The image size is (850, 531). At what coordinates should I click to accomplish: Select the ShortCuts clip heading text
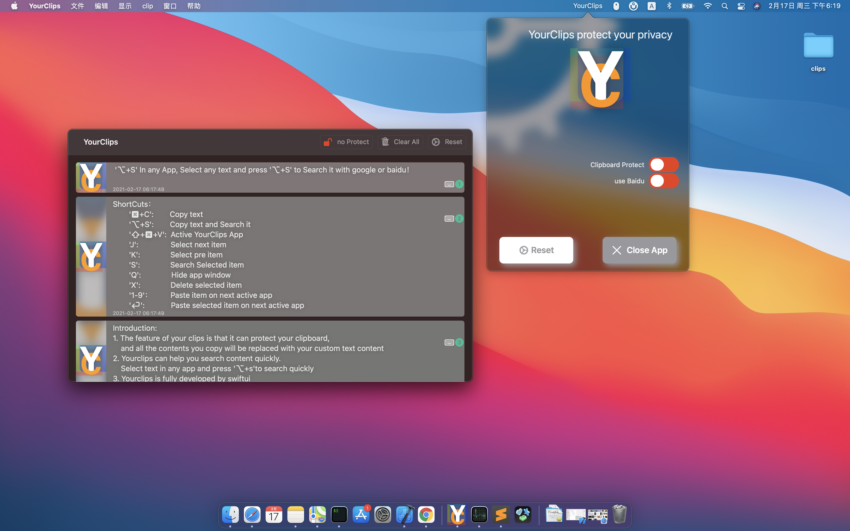coord(132,204)
